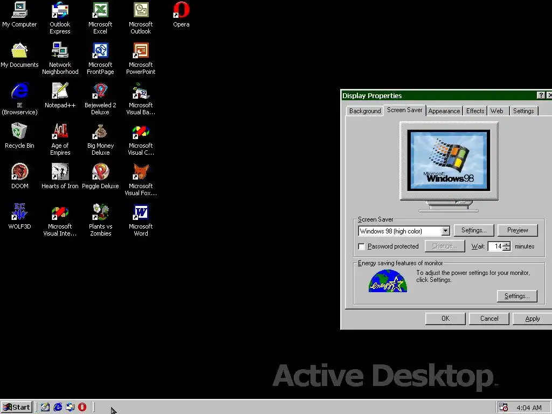Cancel the Display Properties dialog
Screen dimensions: 552x414
tap(489, 319)
